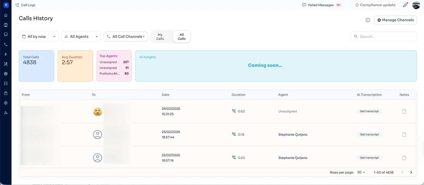Open the All by now date dropdown
424x185 pixels.
coord(39,37)
